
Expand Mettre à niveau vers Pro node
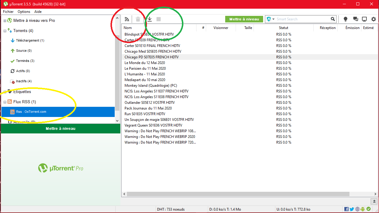click(5, 21)
